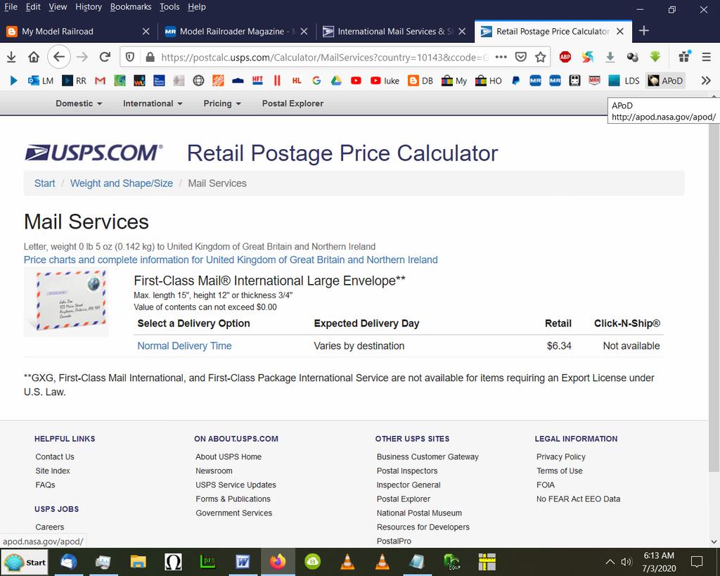Open the Firefox downloads arrow icon
This screenshot has width=720, height=576.
coord(11,57)
